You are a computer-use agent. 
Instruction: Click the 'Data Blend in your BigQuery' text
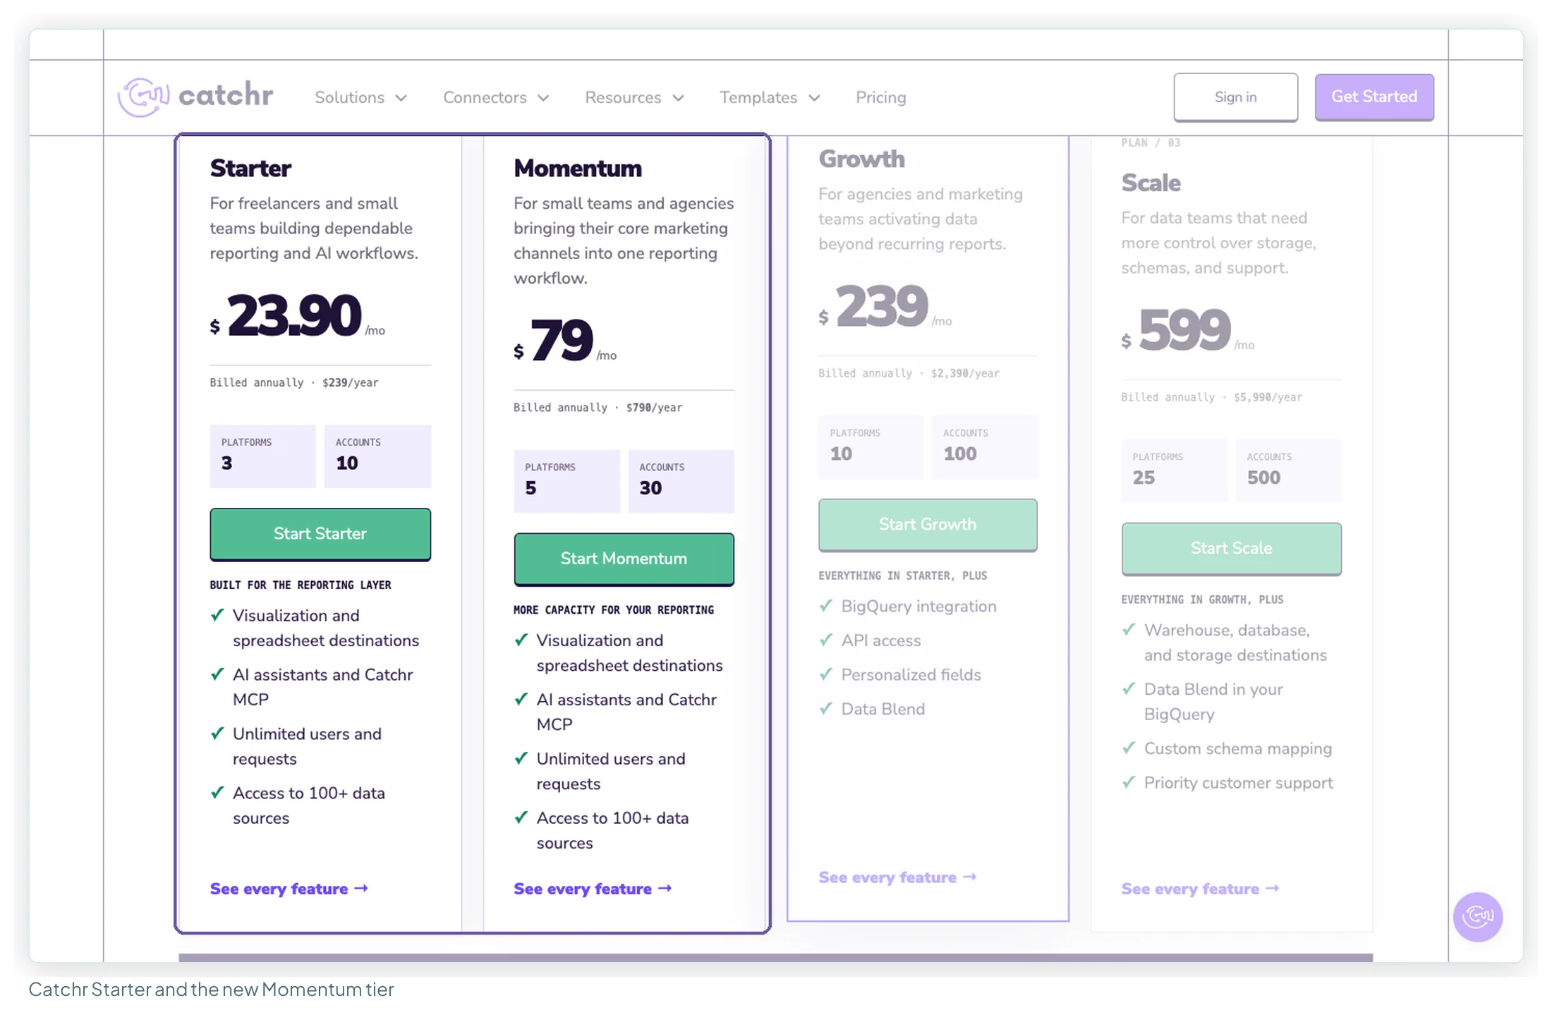pyautogui.click(x=1213, y=702)
